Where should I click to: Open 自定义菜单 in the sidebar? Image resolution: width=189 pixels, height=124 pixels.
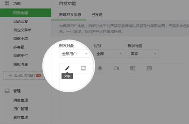click(22, 30)
